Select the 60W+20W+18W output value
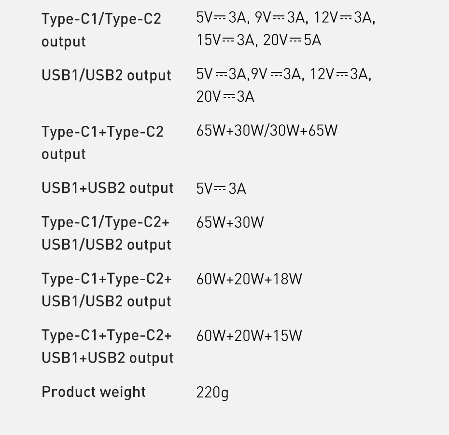 tap(249, 279)
